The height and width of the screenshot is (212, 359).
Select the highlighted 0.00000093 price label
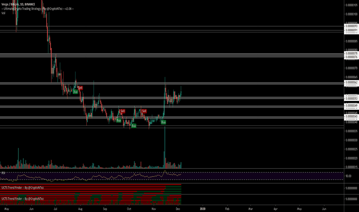(x=351, y=26)
